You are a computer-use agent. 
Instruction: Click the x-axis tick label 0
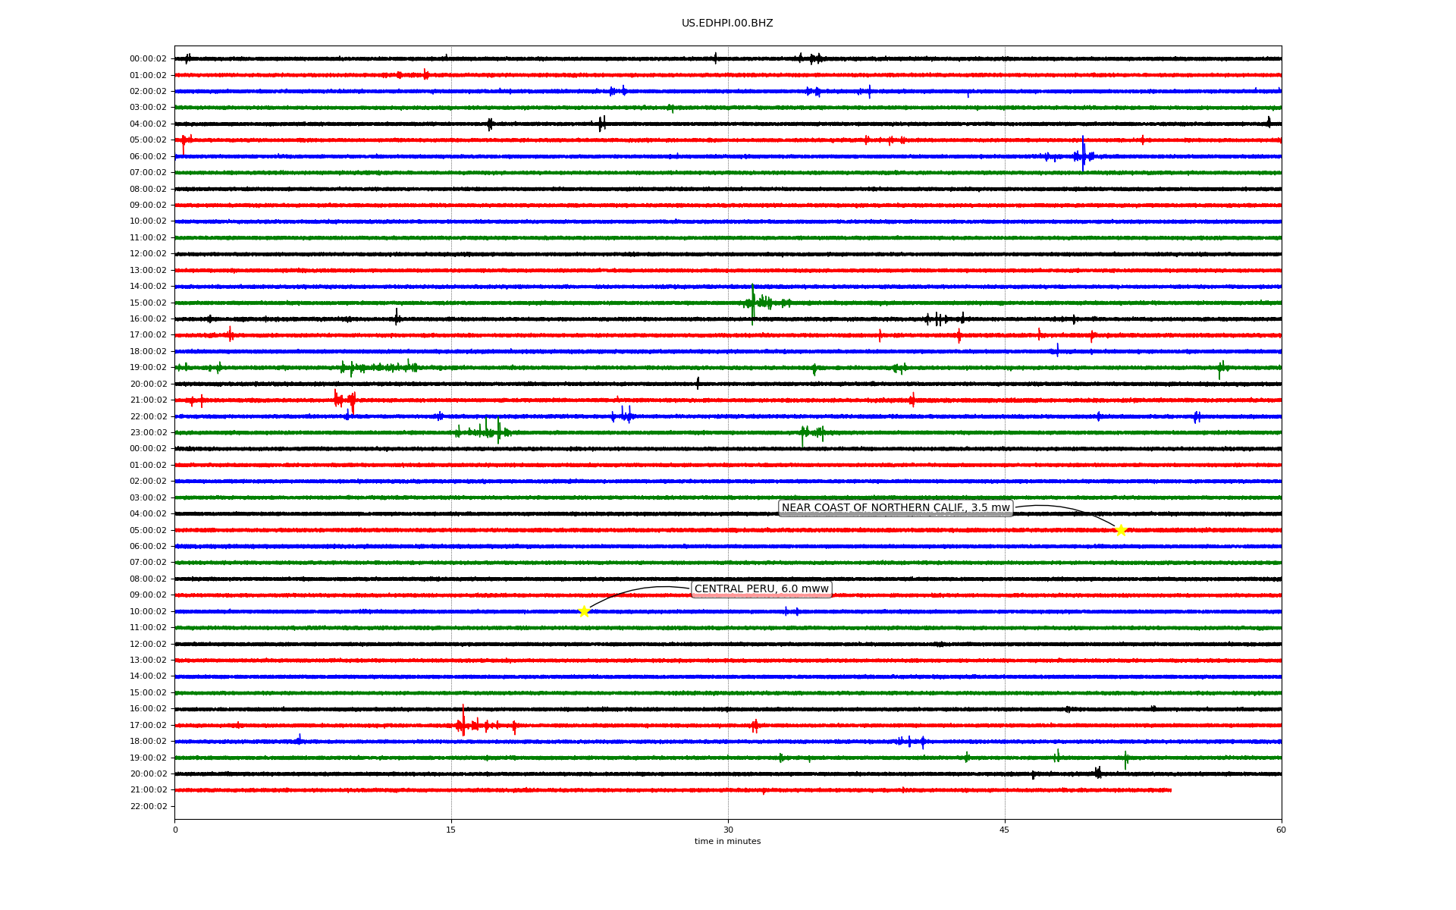coord(175,830)
